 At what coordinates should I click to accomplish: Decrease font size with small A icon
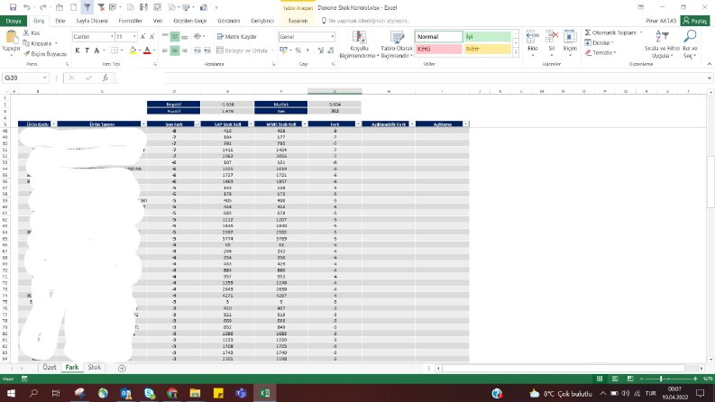[x=151, y=36]
